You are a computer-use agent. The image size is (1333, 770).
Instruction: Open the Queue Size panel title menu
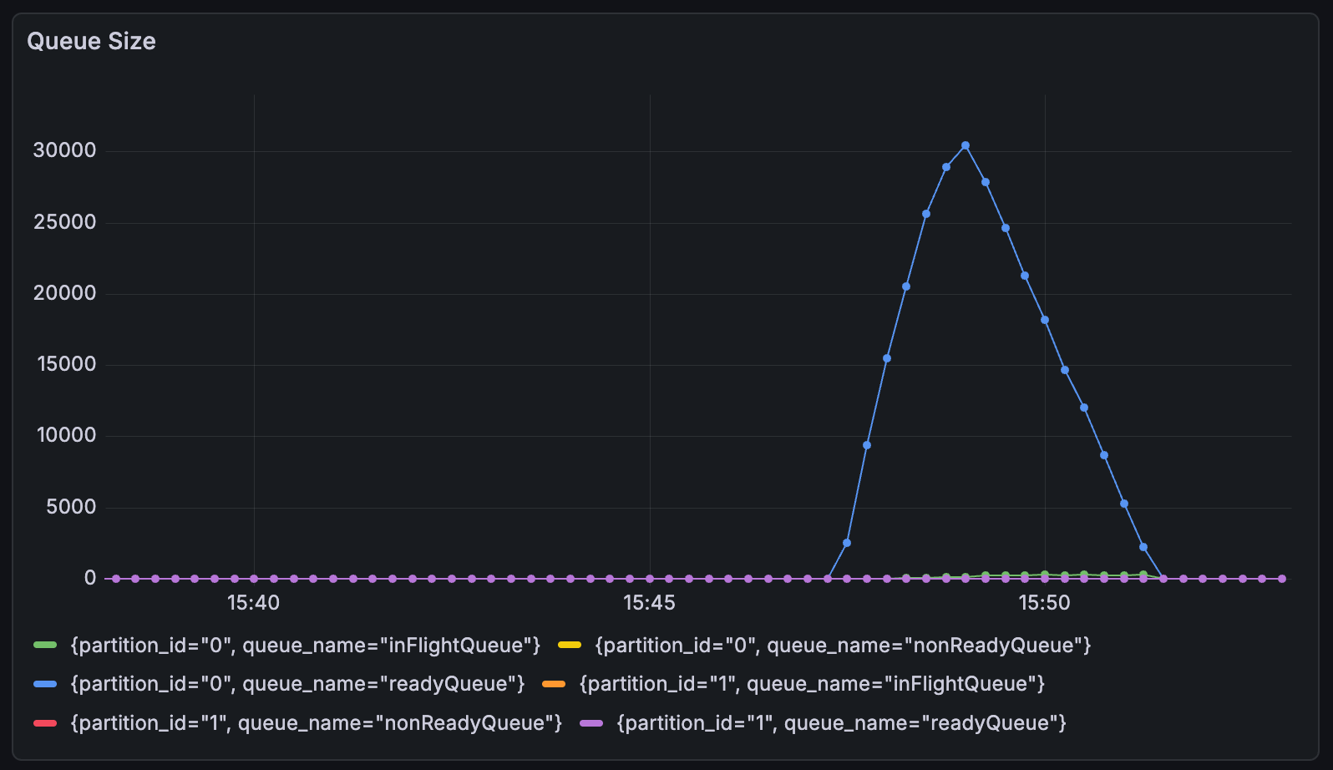tap(91, 41)
